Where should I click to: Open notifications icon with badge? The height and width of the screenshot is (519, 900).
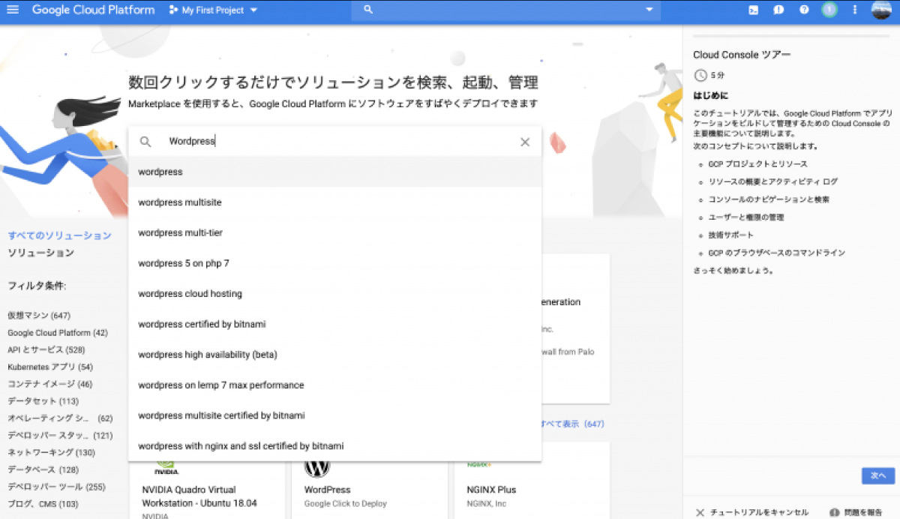coord(829,10)
